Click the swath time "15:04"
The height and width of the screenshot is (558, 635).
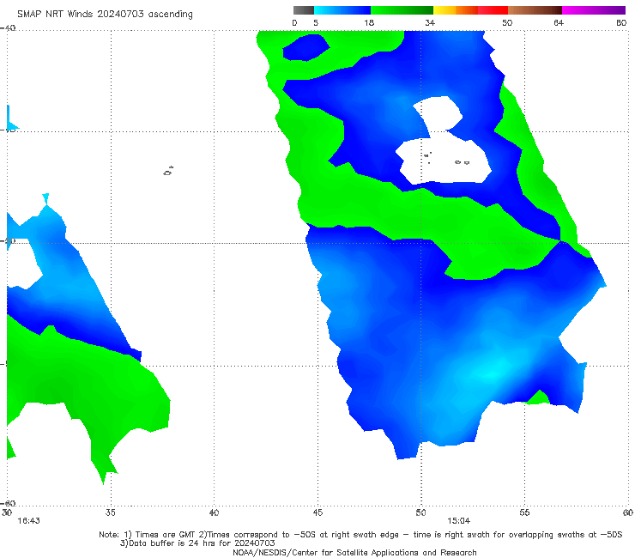click(458, 521)
